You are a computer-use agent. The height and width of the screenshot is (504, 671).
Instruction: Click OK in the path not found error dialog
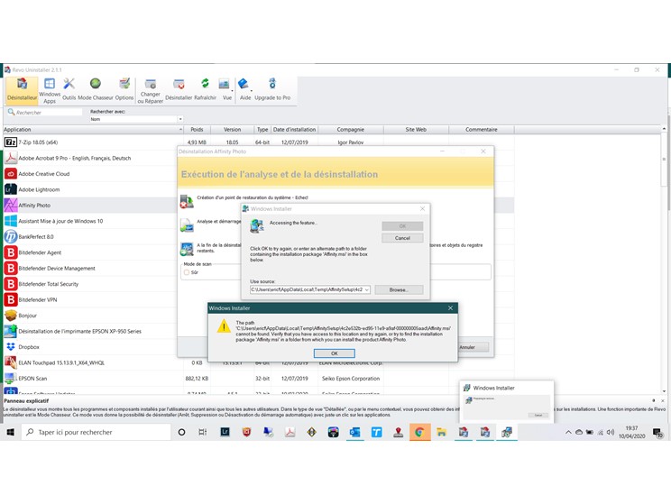click(x=335, y=353)
